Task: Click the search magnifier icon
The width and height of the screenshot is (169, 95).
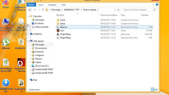Action: (x=154, y=10)
